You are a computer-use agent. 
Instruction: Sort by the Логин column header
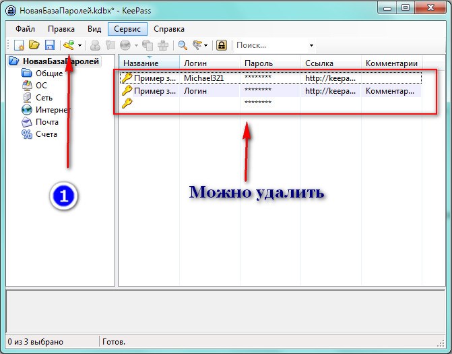pos(210,63)
